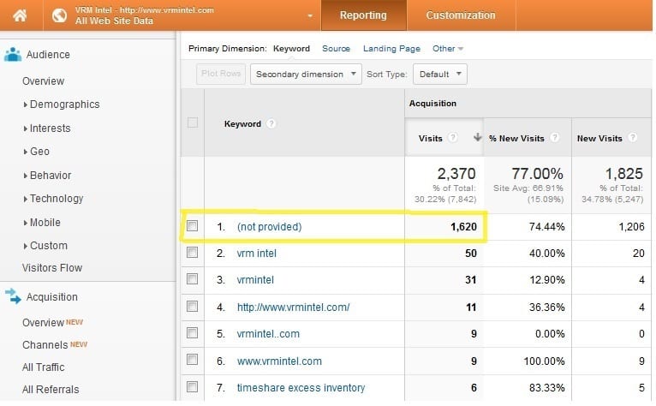Click the Acquisition section arrow icon
656x406 pixels.
click(13, 297)
